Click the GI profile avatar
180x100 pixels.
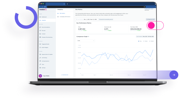click(x=40, y=76)
